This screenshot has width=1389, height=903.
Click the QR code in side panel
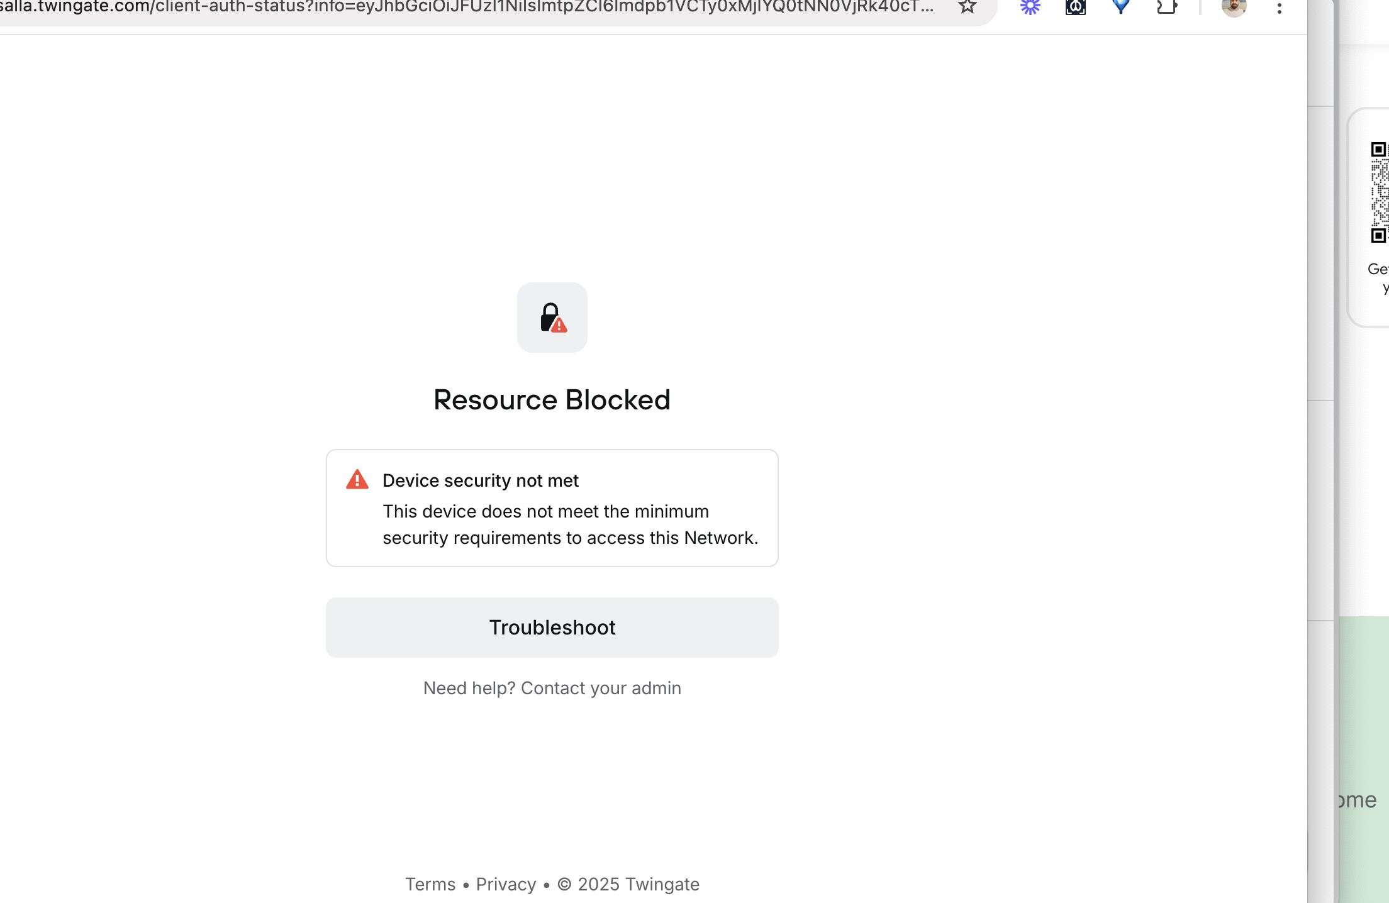1379,192
